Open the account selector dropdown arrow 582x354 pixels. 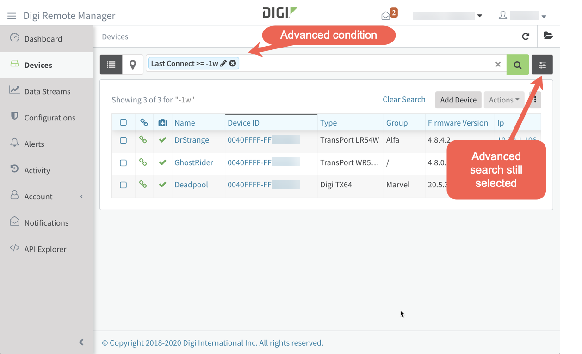480,16
